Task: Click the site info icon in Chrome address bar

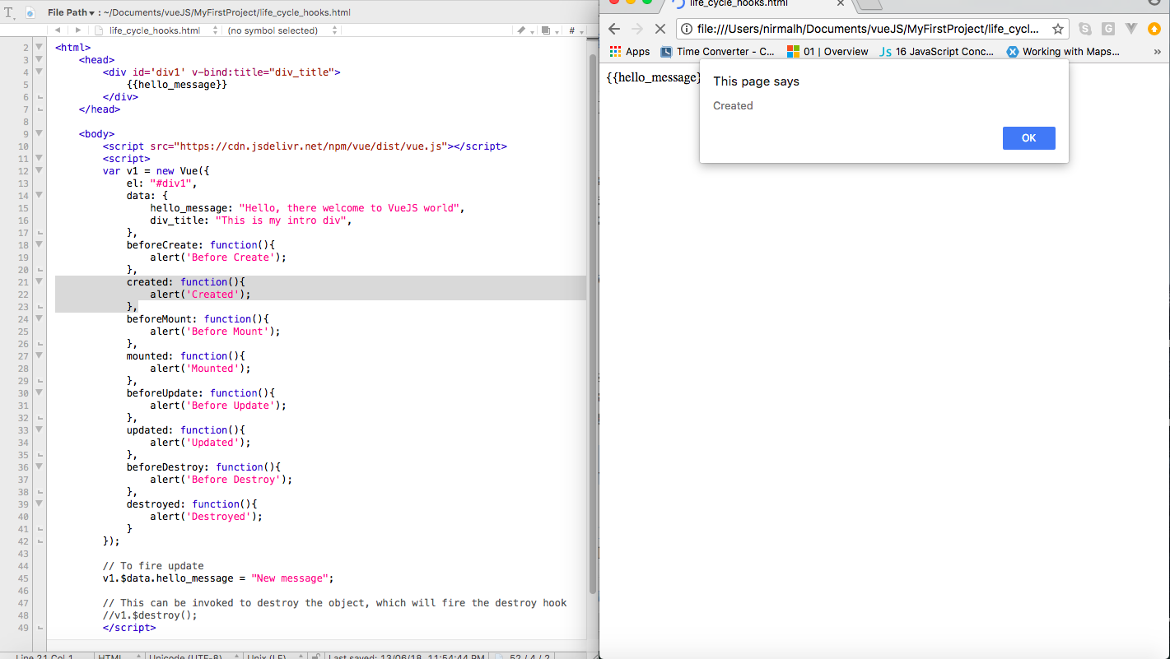Action: tap(688, 29)
